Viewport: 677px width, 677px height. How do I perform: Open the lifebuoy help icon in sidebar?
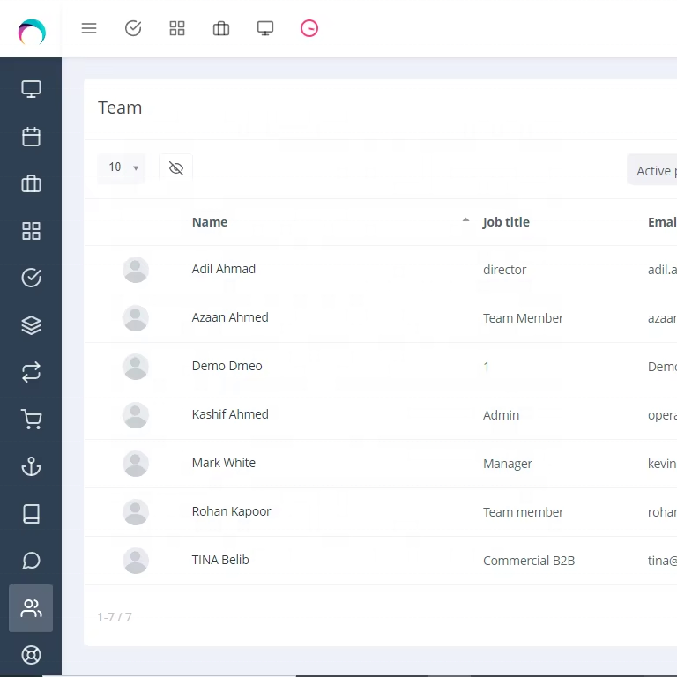(31, 655)
